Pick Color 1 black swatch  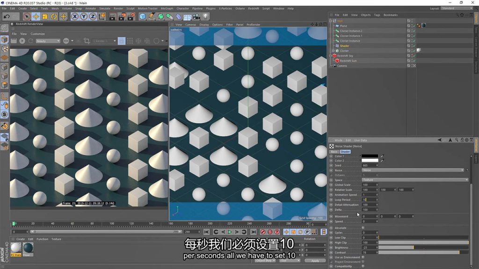(x=370, y=156)
